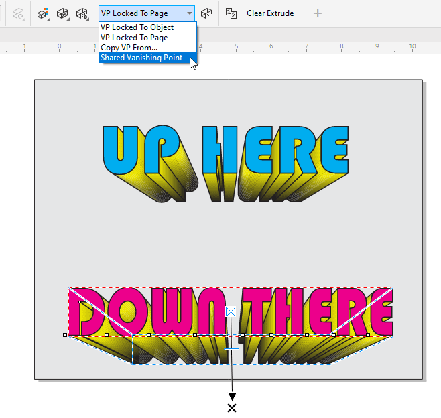
Task: Click the bottom-left selection handle of DOWN THERE
Action: tap(65, 334)
